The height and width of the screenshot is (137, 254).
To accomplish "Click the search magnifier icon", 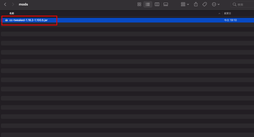I will click(235, 5).
